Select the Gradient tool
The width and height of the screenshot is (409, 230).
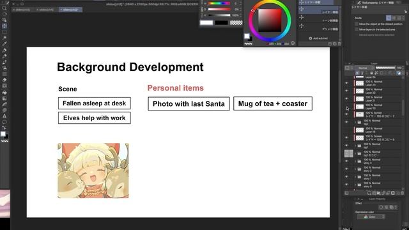pyautogui.click(x=4, y=98)
